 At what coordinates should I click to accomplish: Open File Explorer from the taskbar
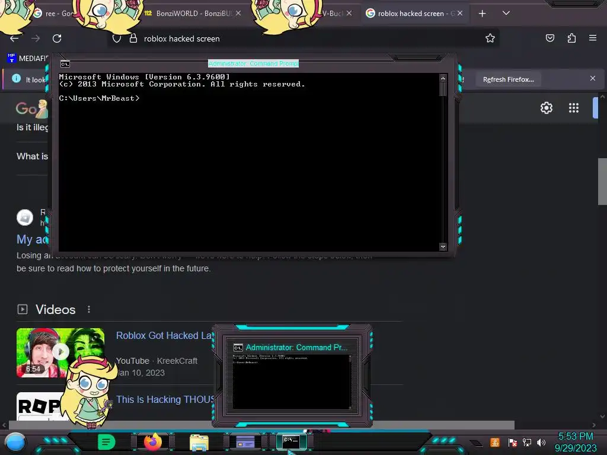[199, 442]
